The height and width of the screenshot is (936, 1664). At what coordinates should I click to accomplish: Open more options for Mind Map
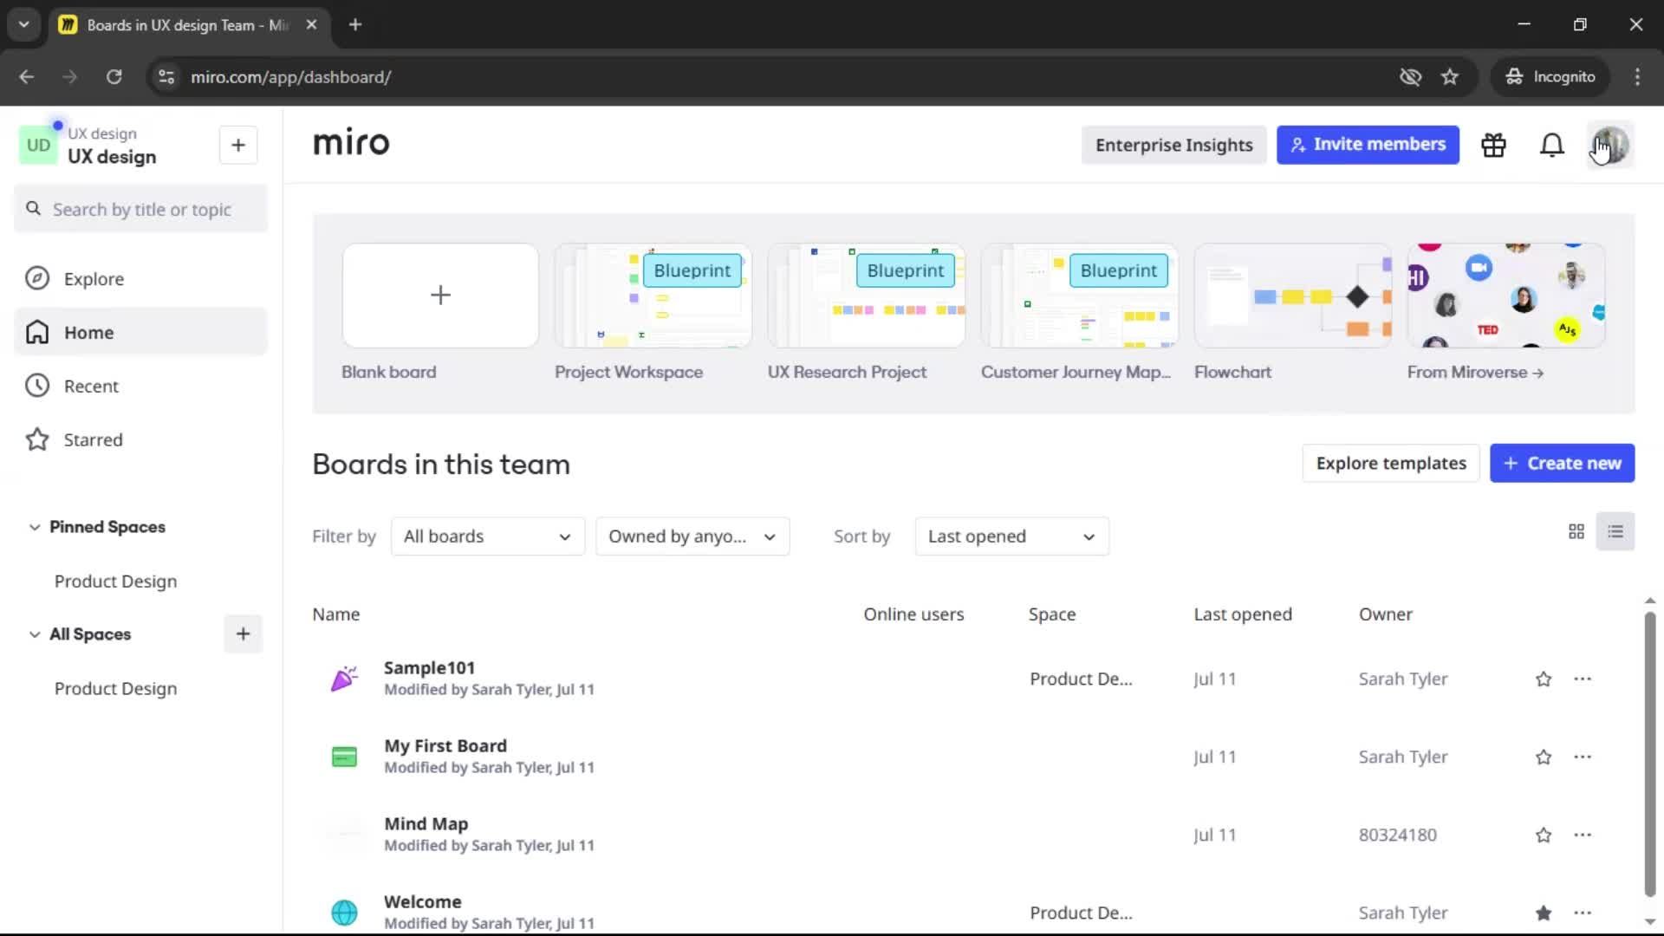pos(1583,835)
